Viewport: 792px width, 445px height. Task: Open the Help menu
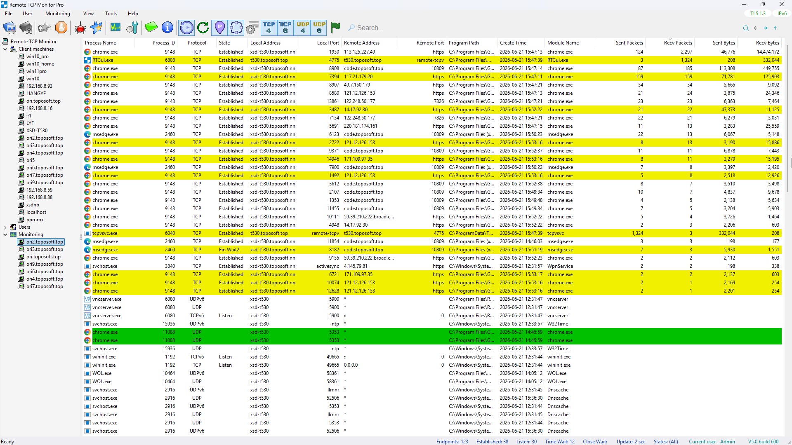point(133,14)
